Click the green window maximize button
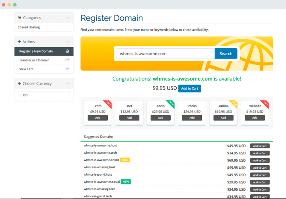 point(15,5)
